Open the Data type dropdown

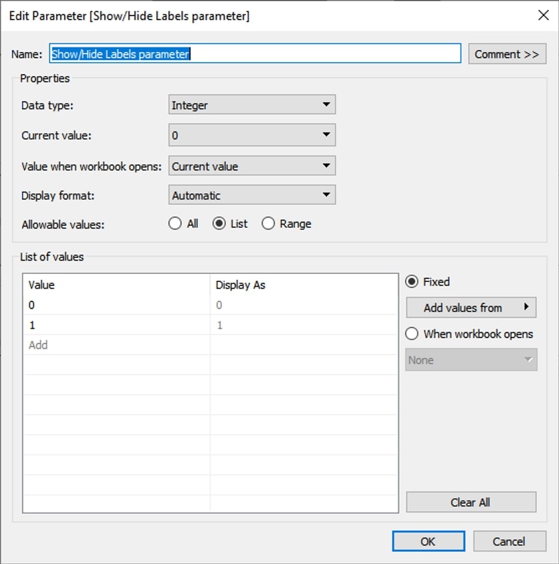coord(252,105)
